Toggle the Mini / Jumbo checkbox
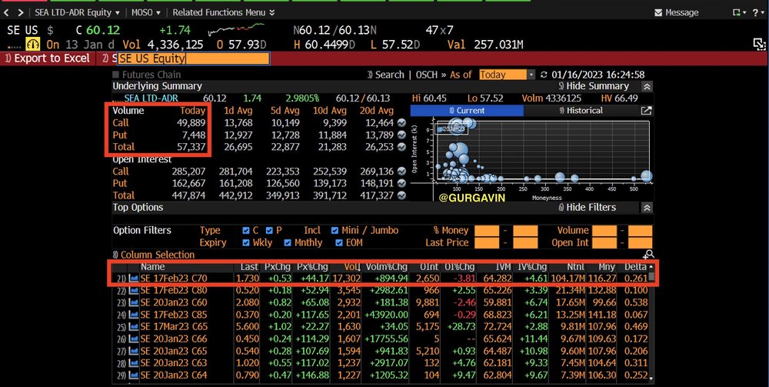 [x=335, y=230]
